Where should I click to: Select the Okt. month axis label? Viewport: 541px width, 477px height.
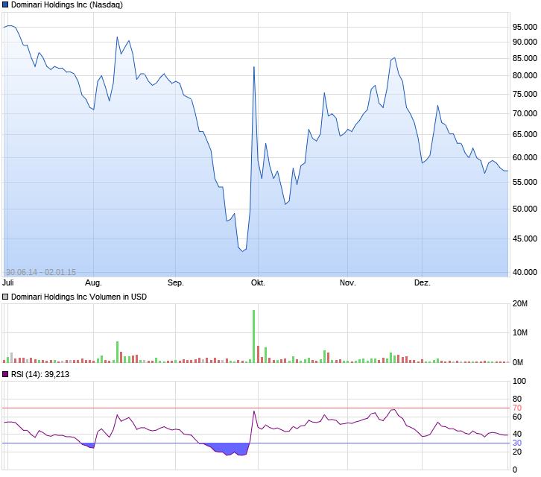258,282
